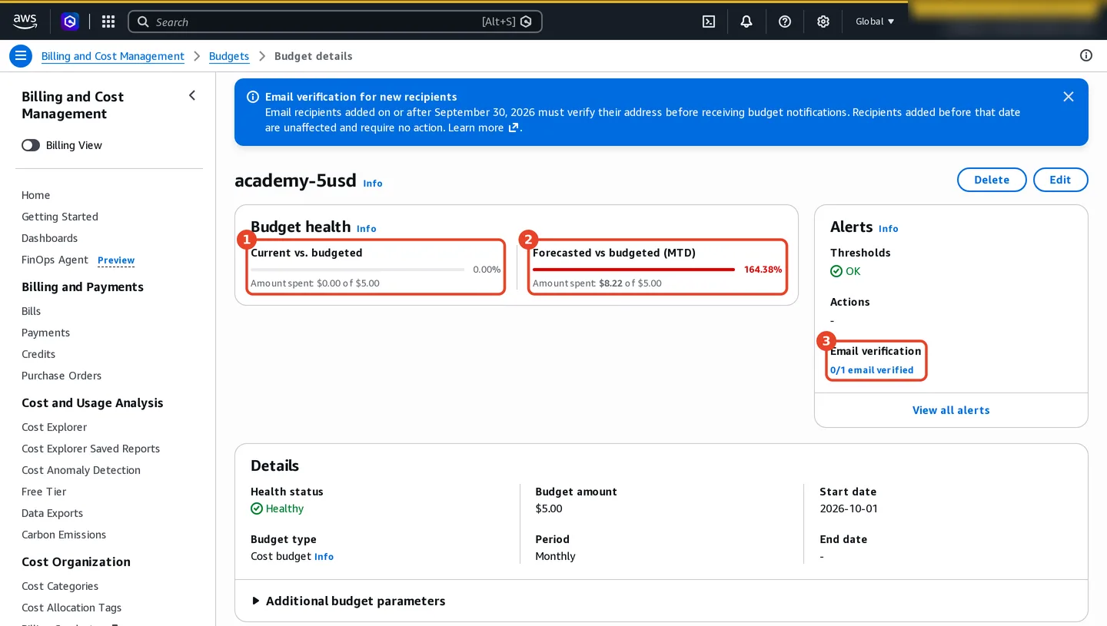Open the Learn more external link
The width and height of the screenshot is (1107, 626).
484,128
